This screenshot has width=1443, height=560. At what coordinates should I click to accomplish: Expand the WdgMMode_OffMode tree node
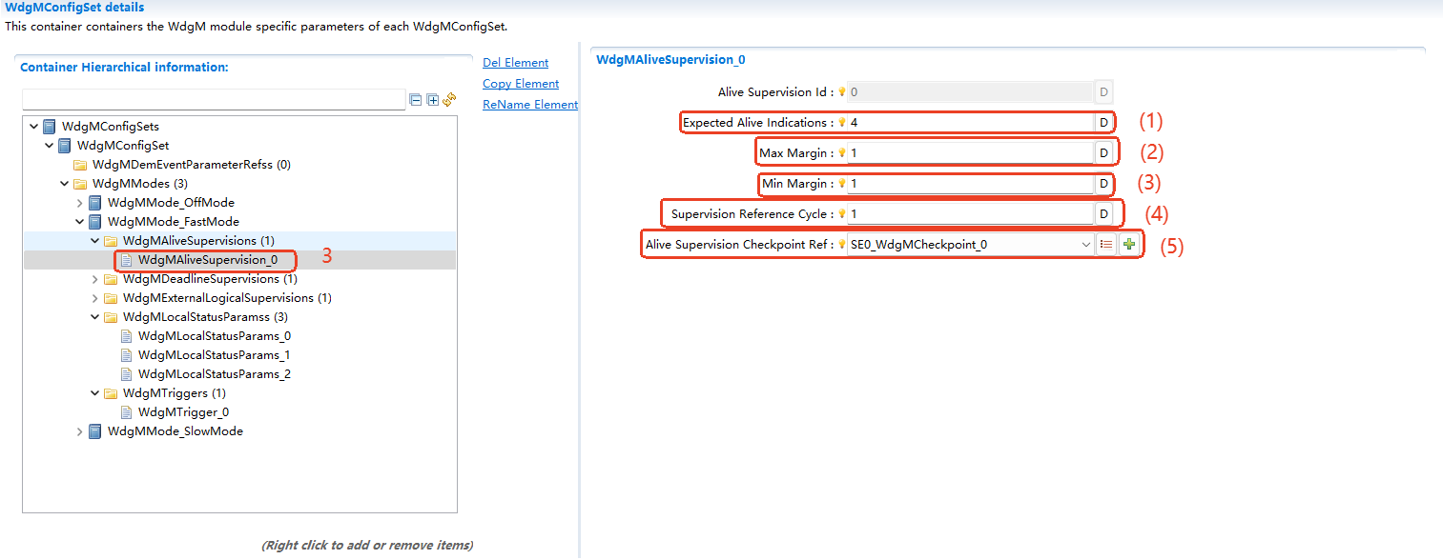coord(80,203)
